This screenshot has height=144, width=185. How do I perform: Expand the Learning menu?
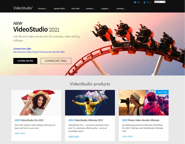point(121,9)
